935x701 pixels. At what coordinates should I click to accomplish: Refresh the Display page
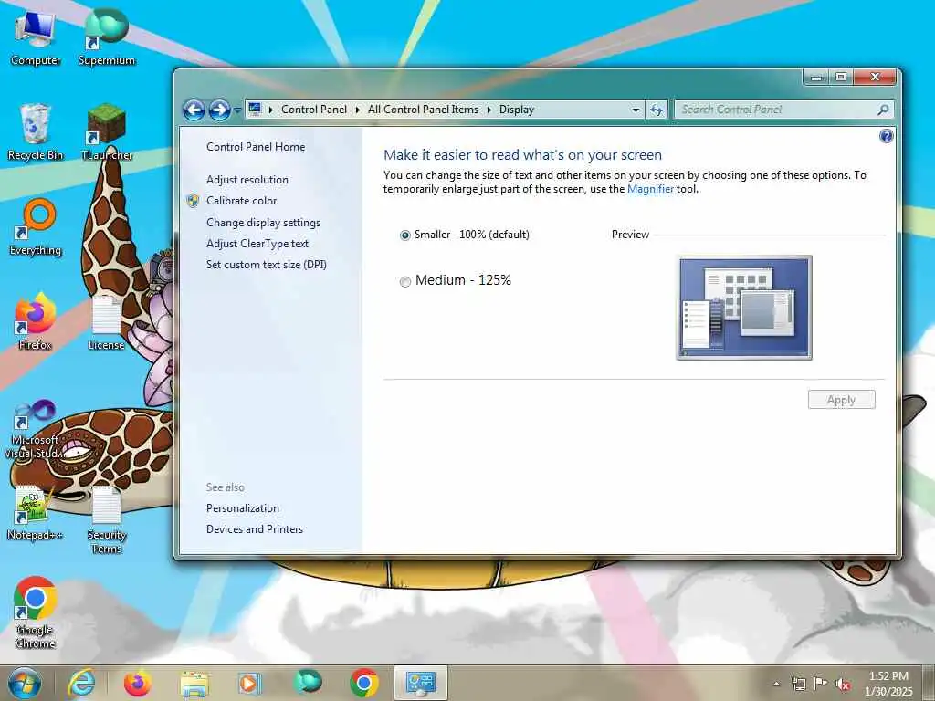(657, 110)
